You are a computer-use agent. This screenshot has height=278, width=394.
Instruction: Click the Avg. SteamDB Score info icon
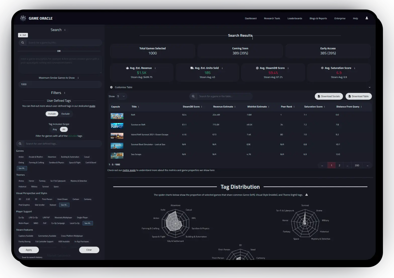(x=288, y=68)
